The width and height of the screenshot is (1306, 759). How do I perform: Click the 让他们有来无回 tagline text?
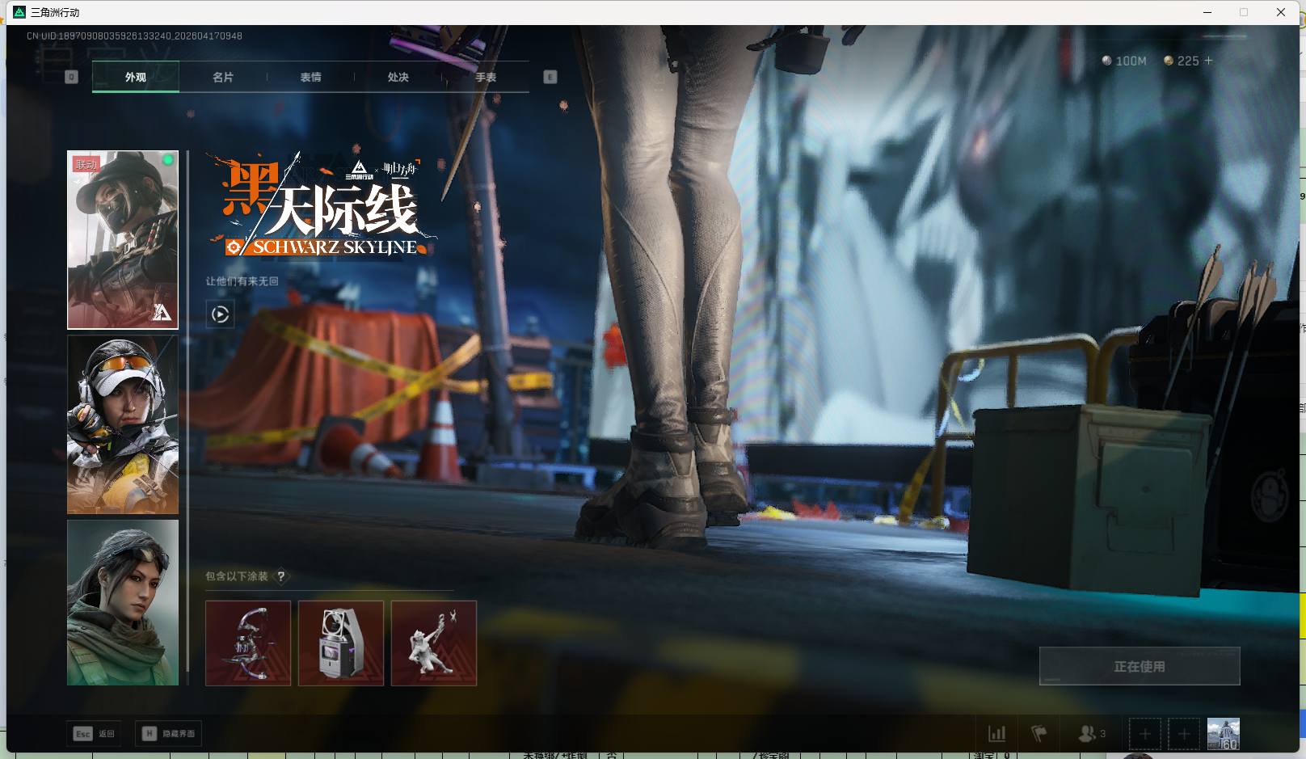point(242,281)
